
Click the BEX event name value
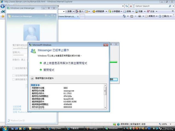click(66, 88)
